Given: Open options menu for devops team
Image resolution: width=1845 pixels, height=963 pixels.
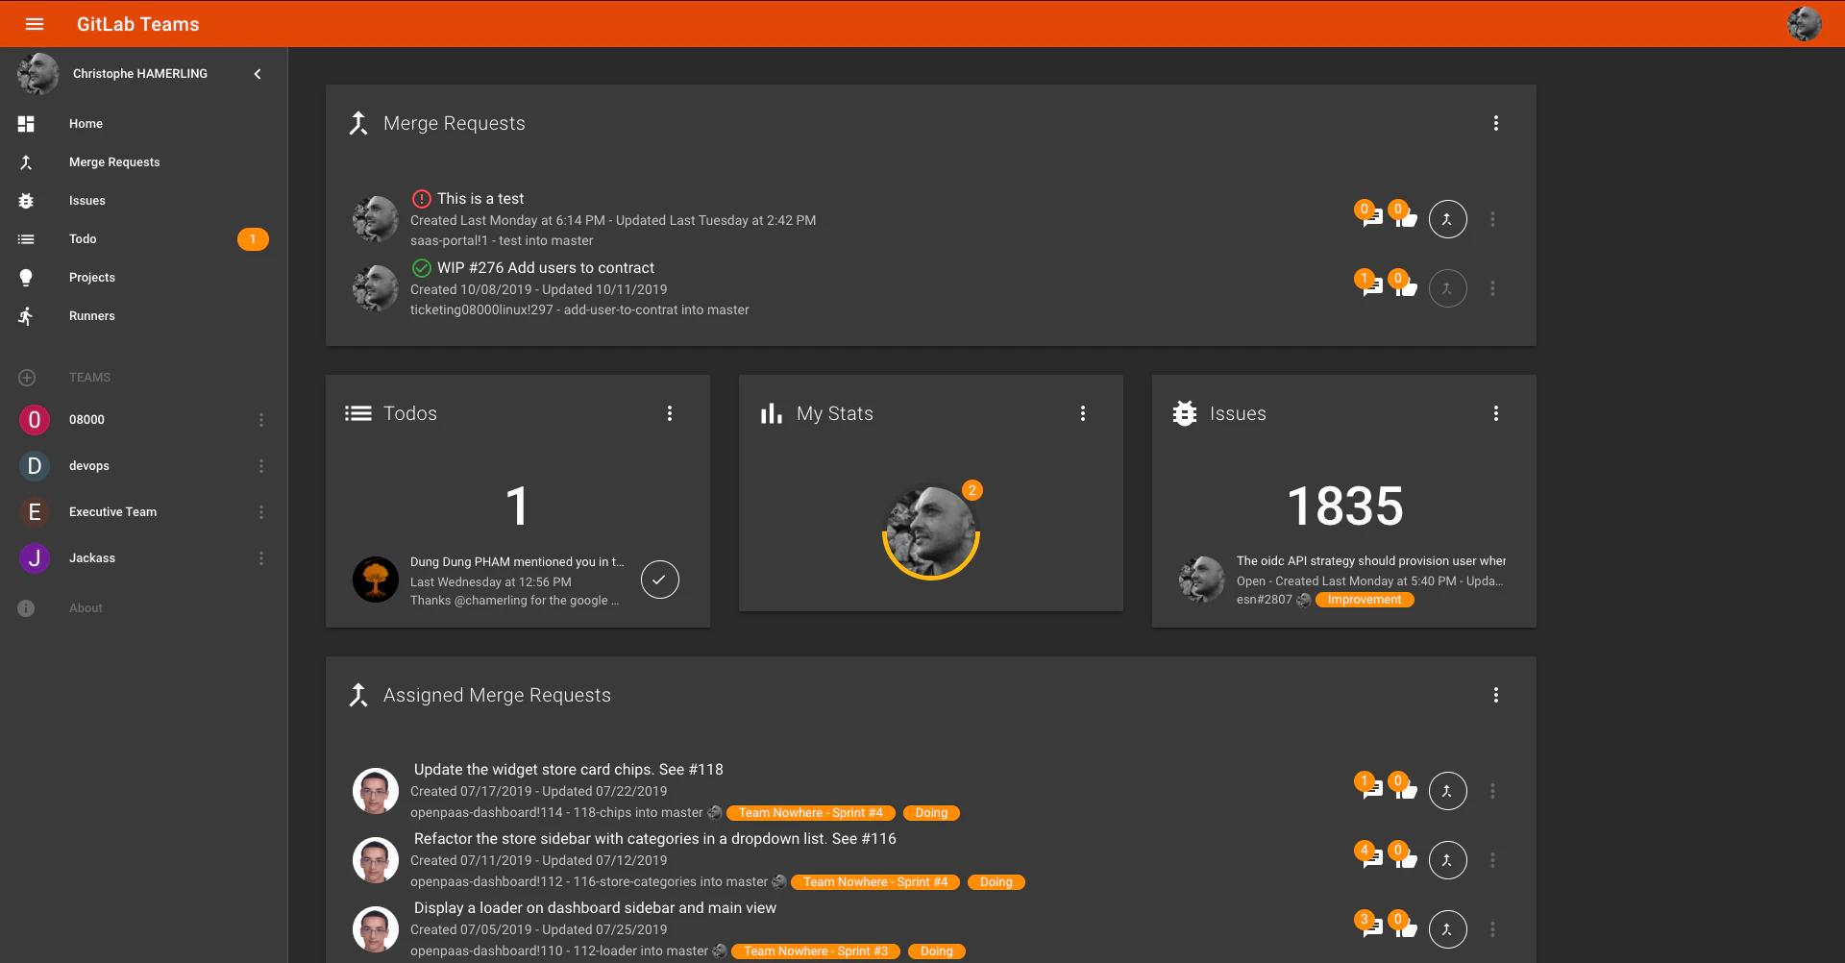Looking at the screenshot, I should coord(260,466).
